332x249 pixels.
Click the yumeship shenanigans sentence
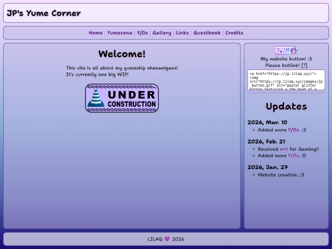point(122,68)
